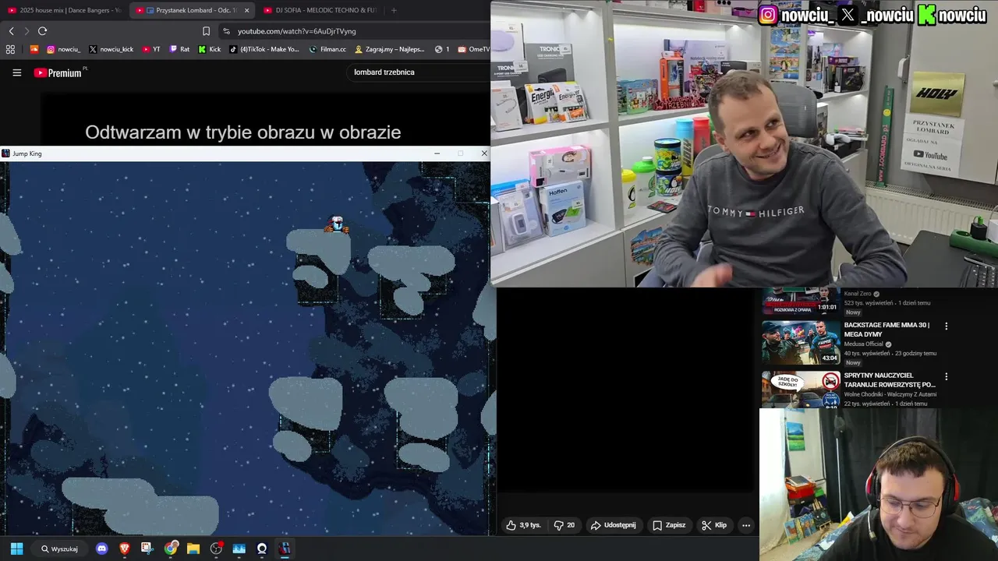Open the browser apps grid icon
The height and width of the screenshot is (561, 998).
click(x=10, y=49)
